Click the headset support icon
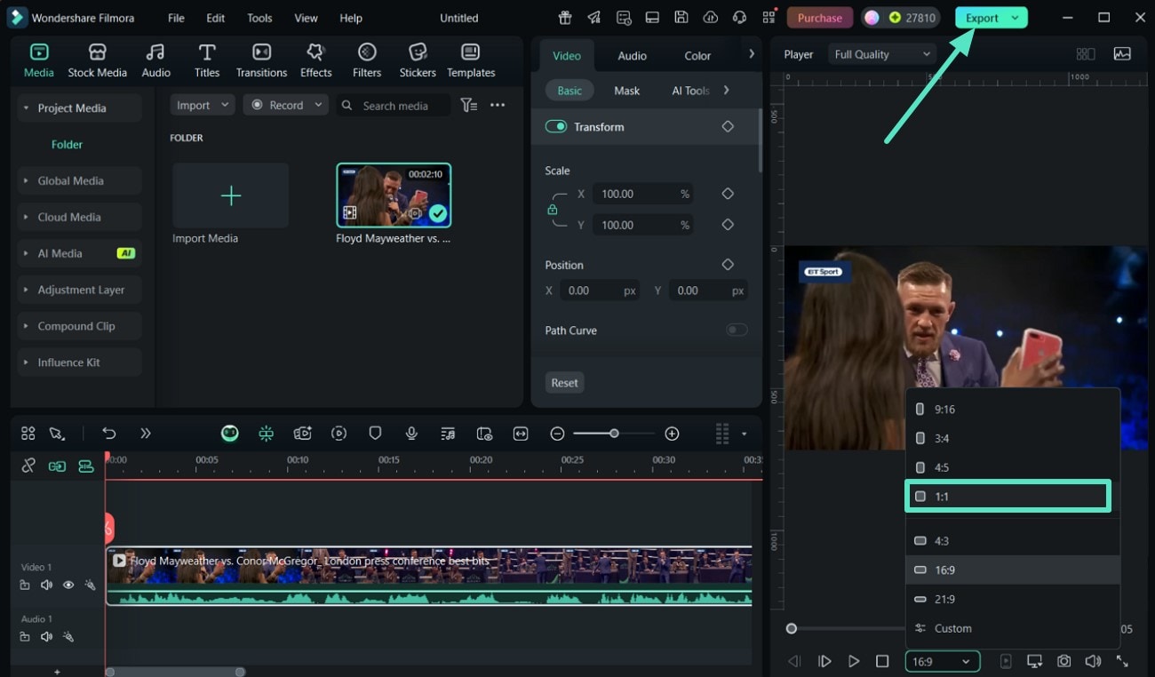Image resolution: width=1155 pixels, height=677 pixels. click(739, 18)
